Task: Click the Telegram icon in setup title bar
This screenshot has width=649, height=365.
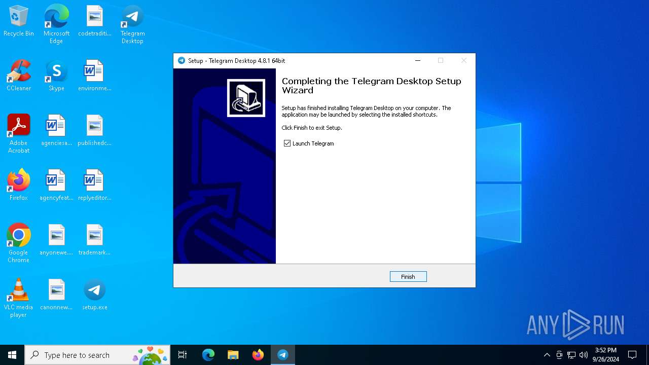Action: [x=182, y=60]
